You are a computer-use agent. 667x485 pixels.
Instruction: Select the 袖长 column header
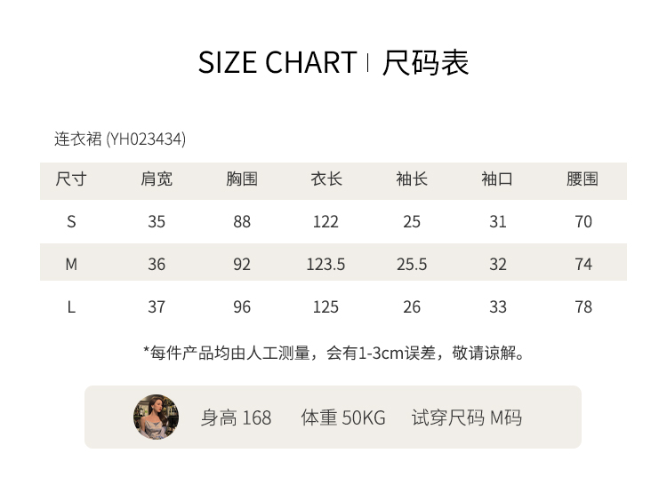(412, 179)
